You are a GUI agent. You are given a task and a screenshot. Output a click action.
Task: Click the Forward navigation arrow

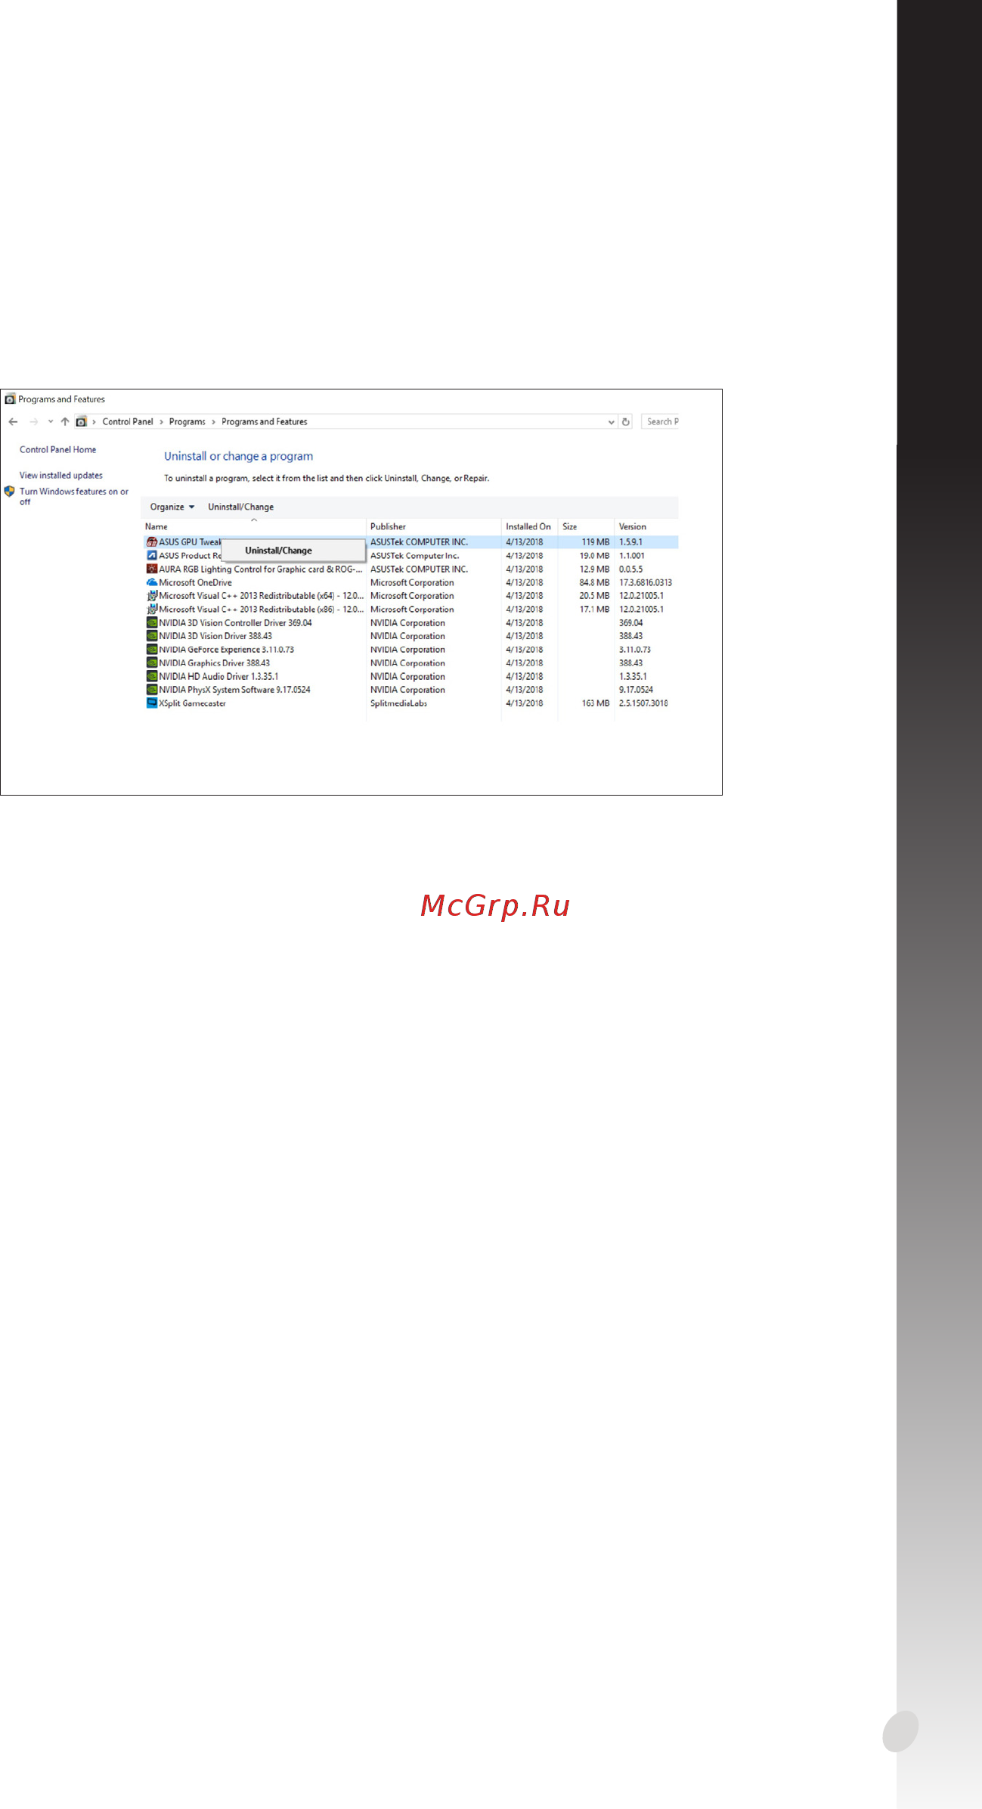tap(33, 422)
